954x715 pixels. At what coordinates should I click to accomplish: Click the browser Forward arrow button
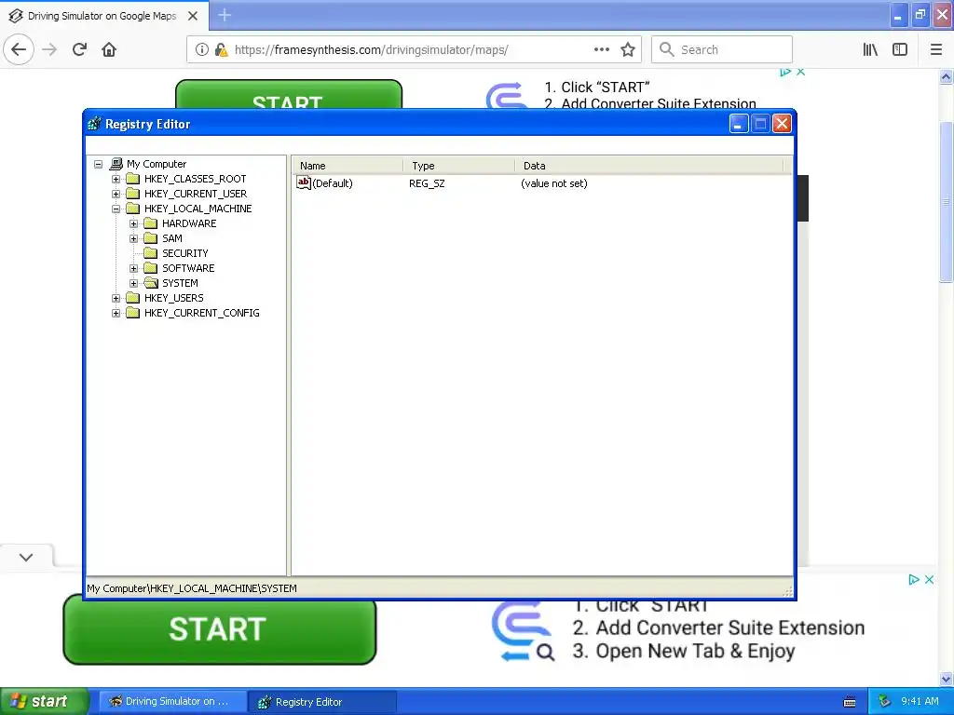(x=49, y=50)
